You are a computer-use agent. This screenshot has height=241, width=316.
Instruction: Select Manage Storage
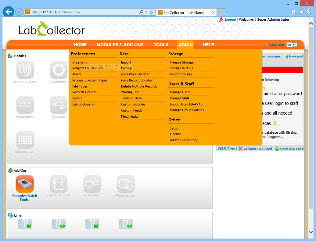coord(181,63)
